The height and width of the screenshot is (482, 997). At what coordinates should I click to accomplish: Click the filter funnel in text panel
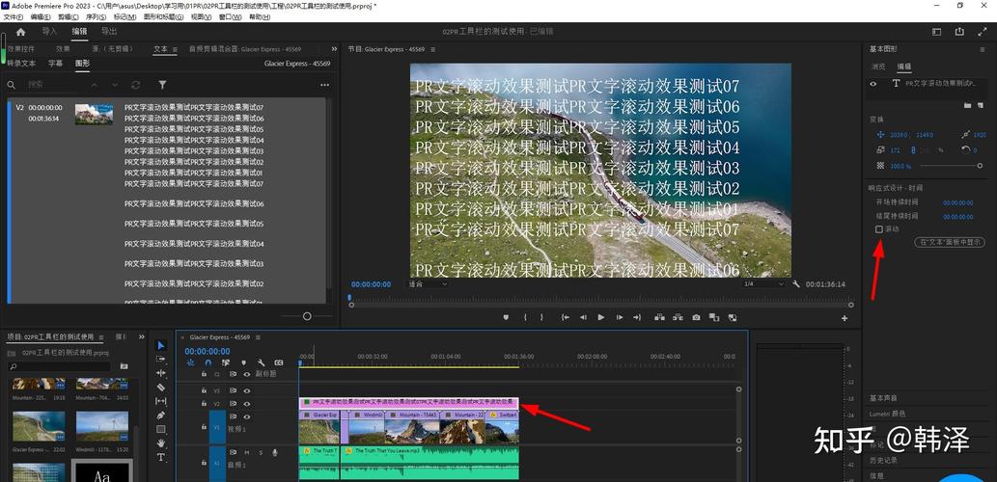point(163,85)
